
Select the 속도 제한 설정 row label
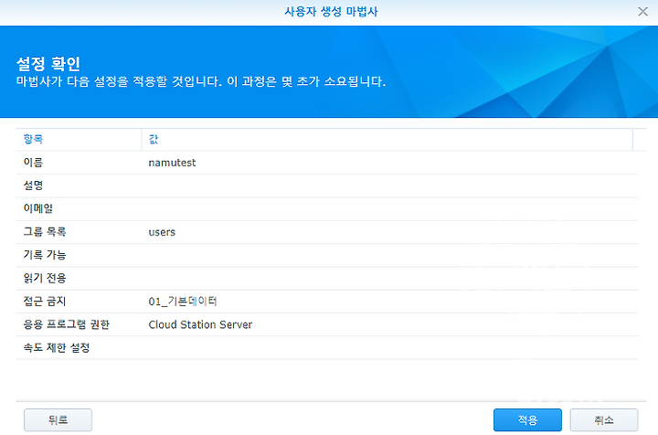pos(57,347)
